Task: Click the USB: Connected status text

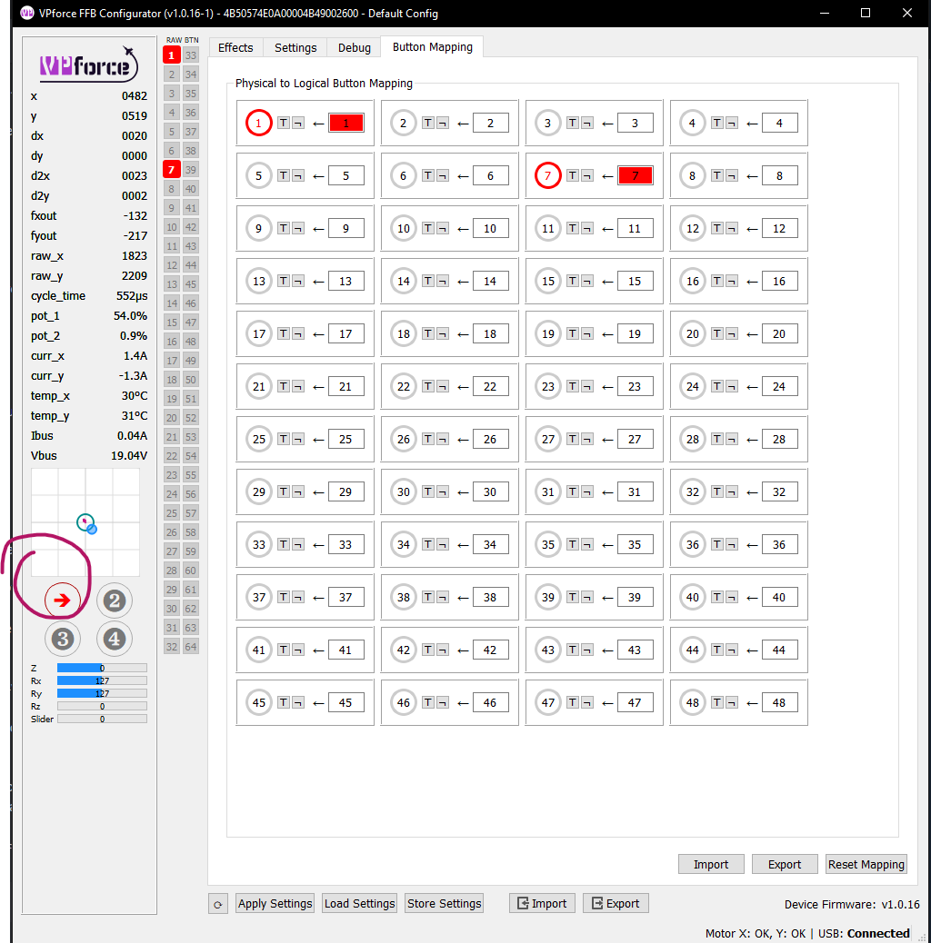Action: click(864, 933)
